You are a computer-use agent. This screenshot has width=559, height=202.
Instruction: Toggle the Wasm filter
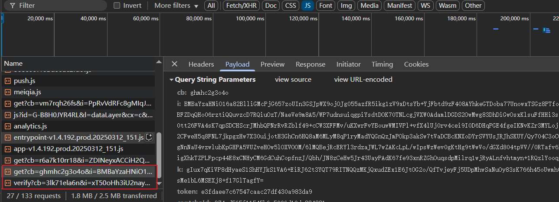(x=447, y=6)
